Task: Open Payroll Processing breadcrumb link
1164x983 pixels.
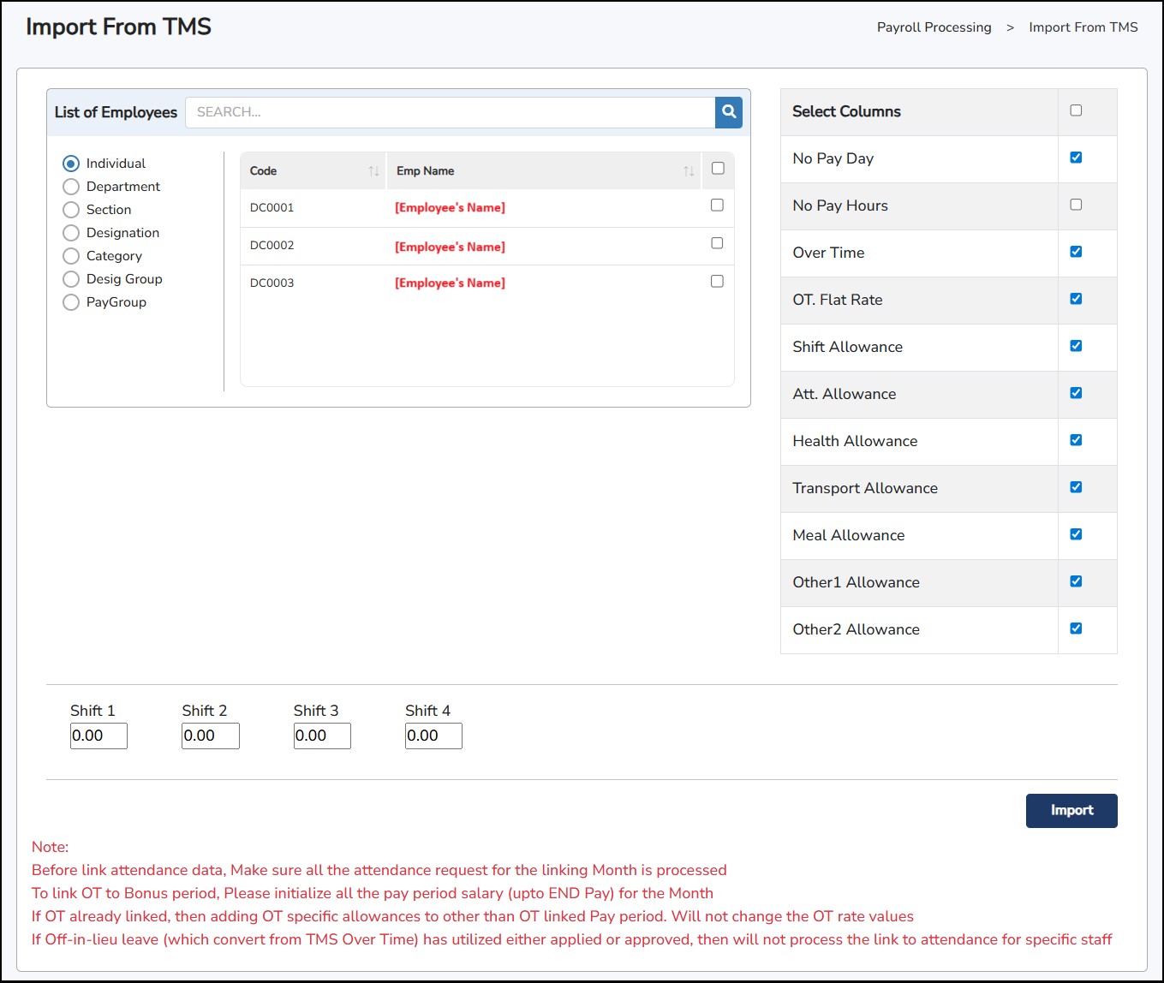Action: [934, 27]
